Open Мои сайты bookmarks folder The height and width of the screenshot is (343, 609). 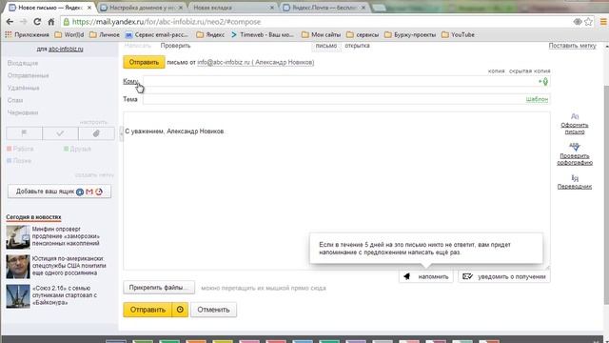[x=322, y=34]
